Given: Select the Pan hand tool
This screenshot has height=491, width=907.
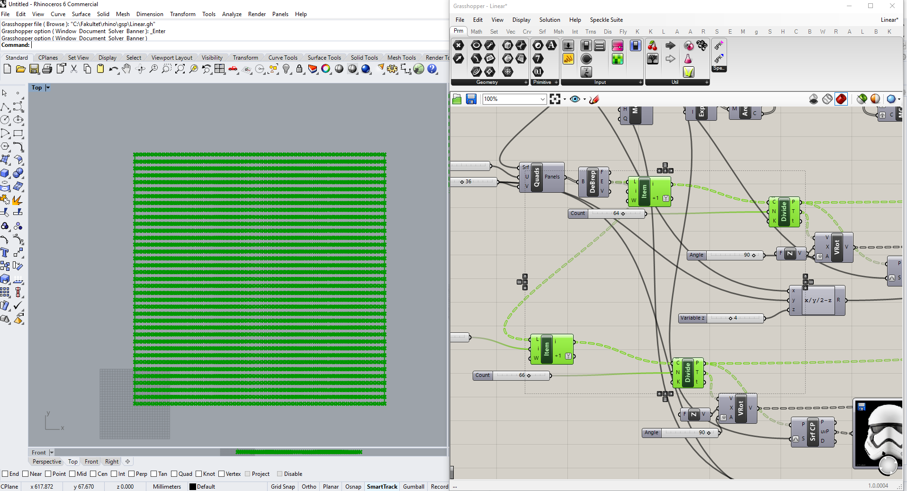Looking at the screenshot, I should (126, 69).
